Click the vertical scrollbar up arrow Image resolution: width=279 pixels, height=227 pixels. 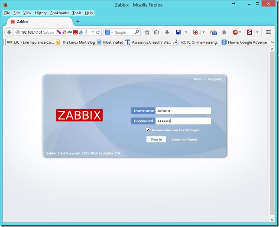pyautogui.click(x=272, y=49)
